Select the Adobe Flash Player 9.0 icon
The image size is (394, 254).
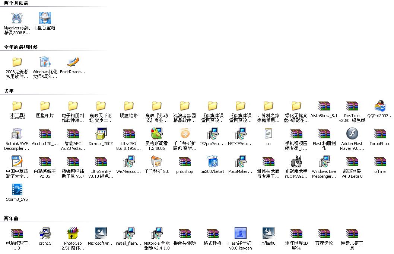[x=352, y=134]
